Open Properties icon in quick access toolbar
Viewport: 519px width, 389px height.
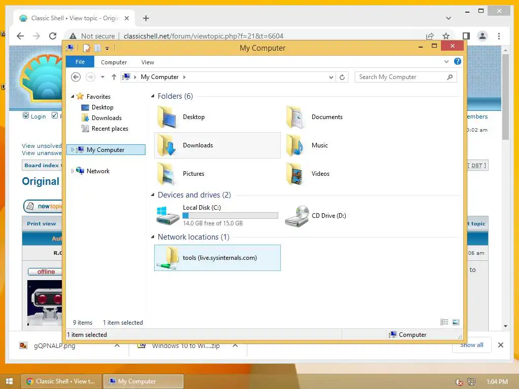tap(86, 48)
